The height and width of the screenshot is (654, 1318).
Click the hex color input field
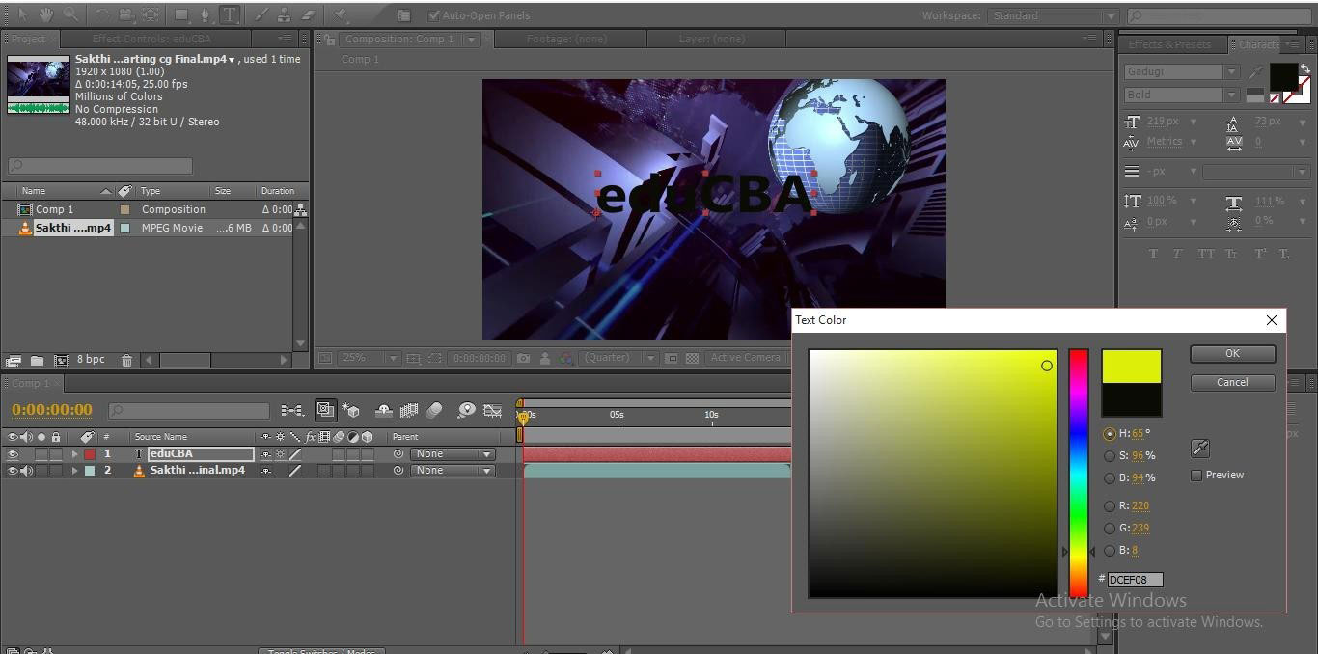tap(1135, 580)
